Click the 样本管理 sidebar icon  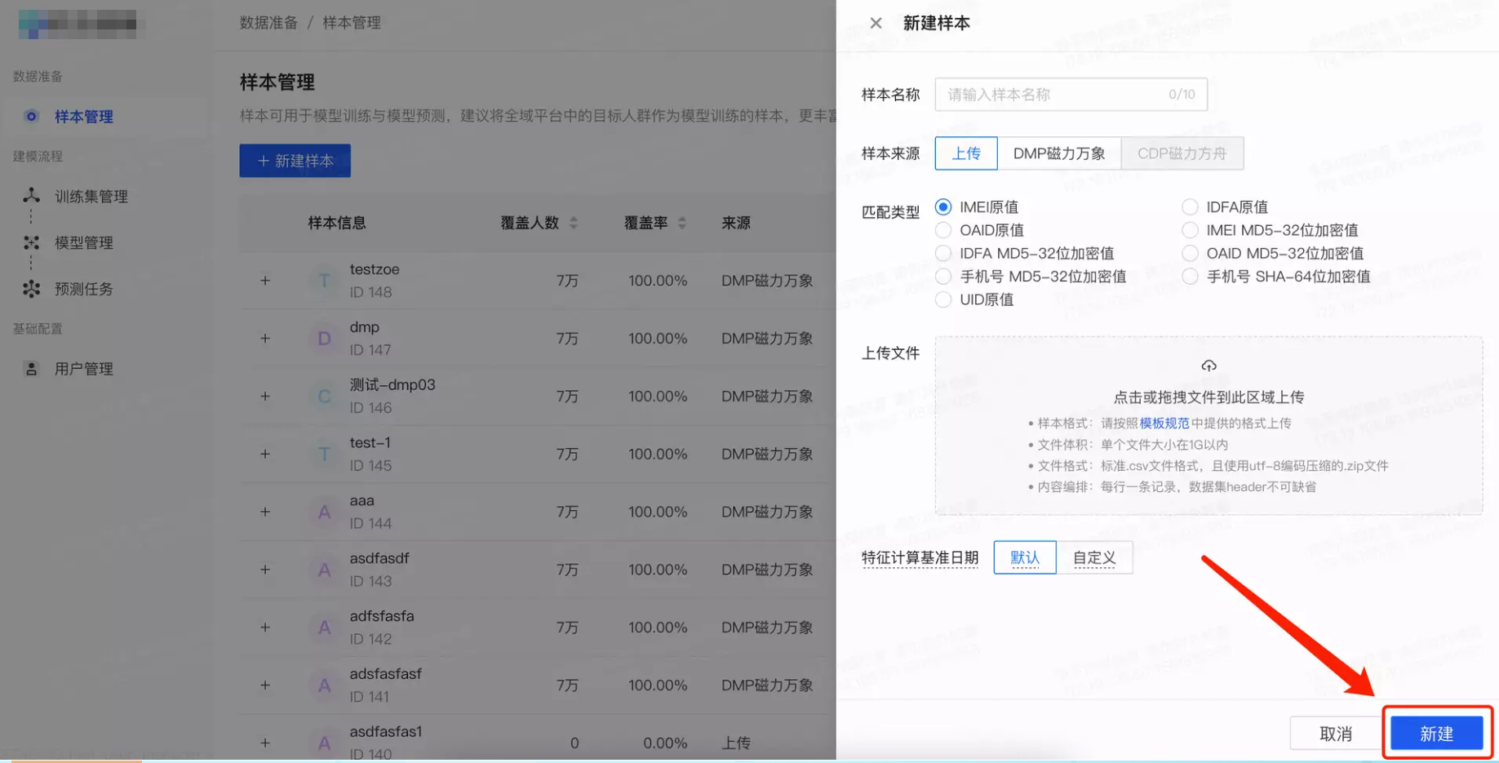click(31, 116)
